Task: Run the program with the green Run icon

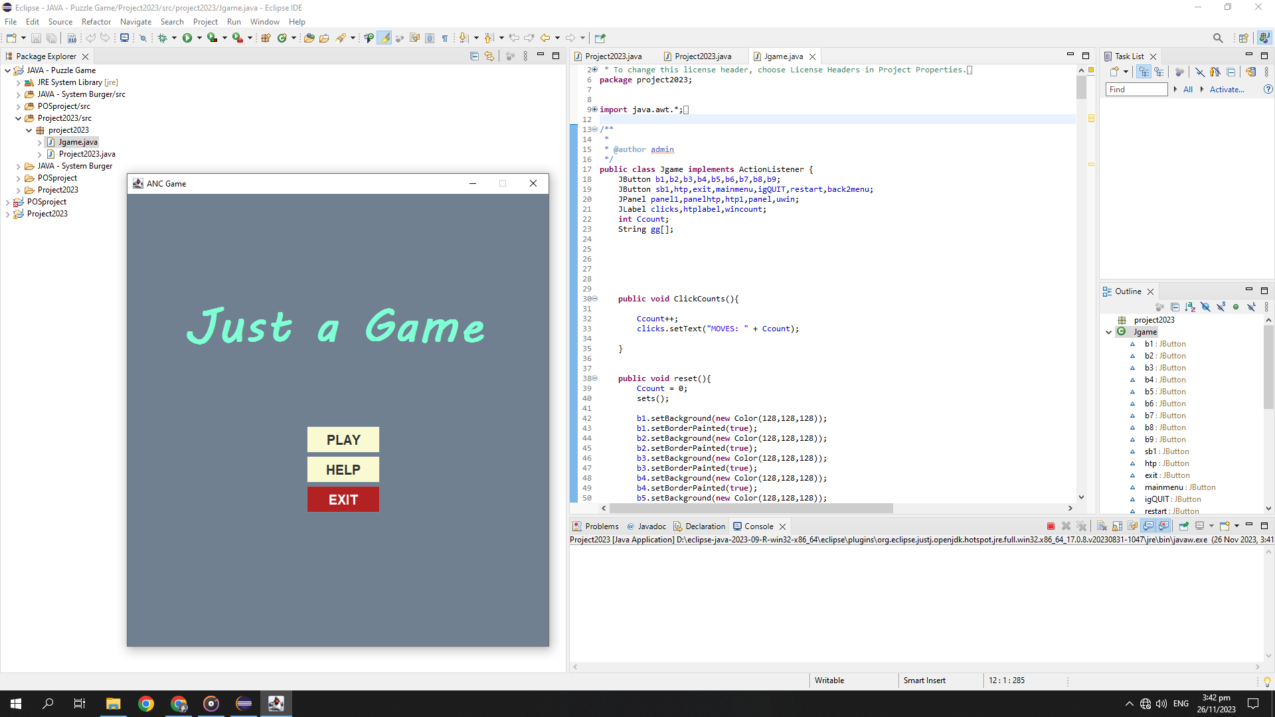Action: tap(187, 38)
